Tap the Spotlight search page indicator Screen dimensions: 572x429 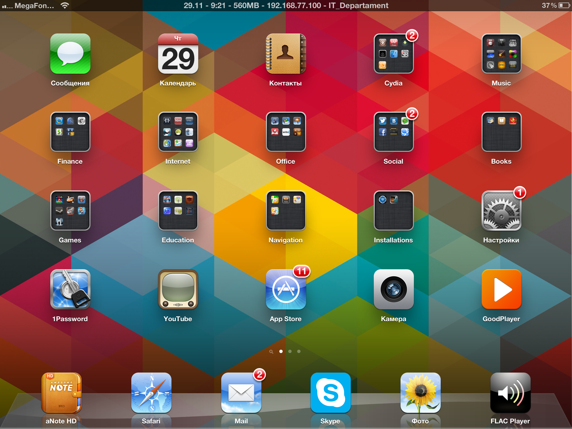click(271, 352)
